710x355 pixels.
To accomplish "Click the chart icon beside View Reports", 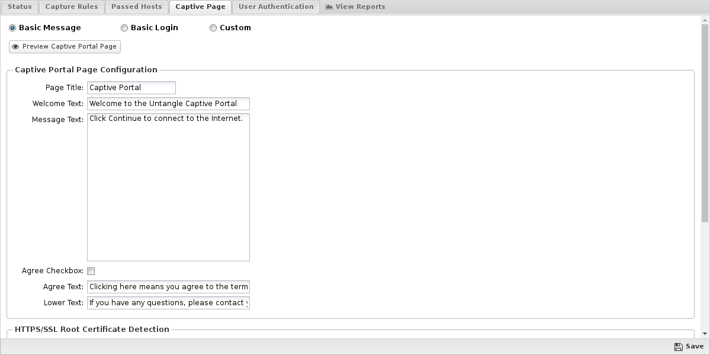I will (329, 7).
